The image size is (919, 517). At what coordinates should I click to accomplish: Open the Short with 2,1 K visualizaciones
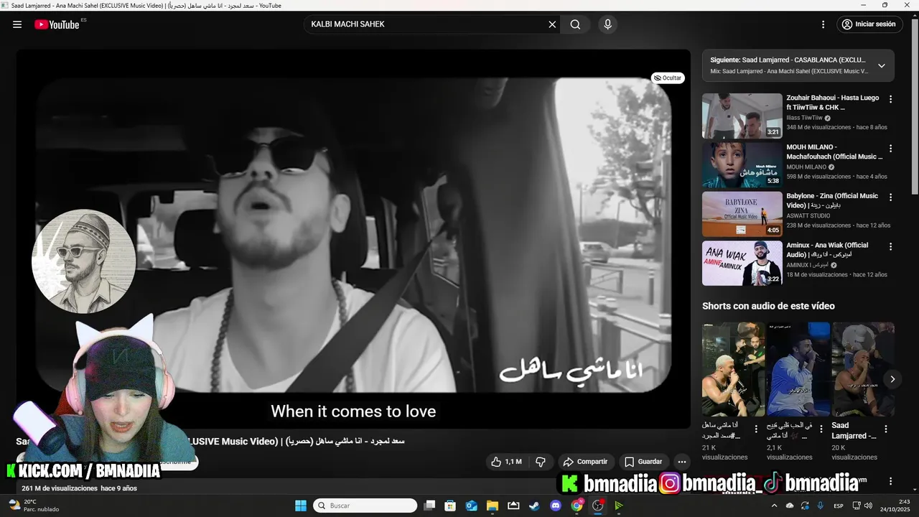[798, 369]
